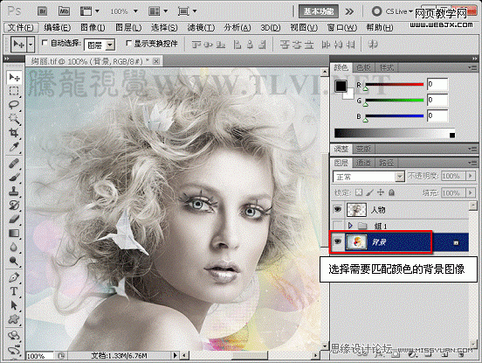This screenshot has width=482, height=363.
Task: Launch Adobe Bridge from top bar
Action: tap(42, 11)
